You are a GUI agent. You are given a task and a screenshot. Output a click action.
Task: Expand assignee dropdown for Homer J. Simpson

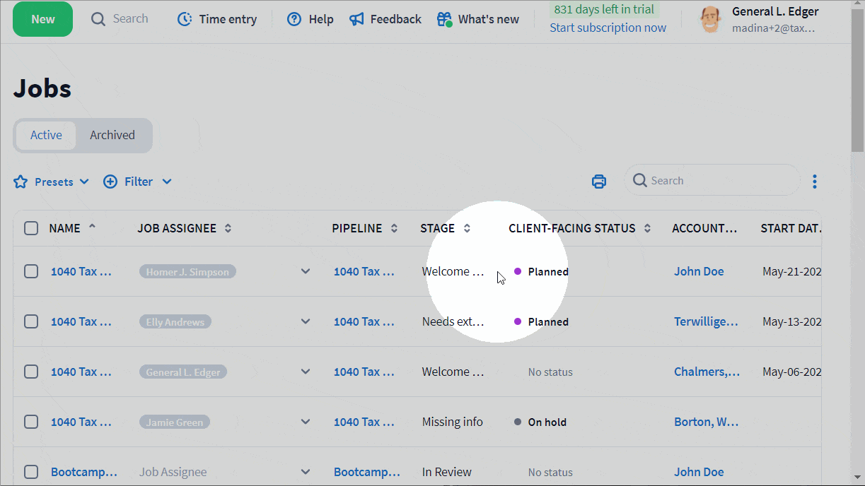click(x=306, y=271)
